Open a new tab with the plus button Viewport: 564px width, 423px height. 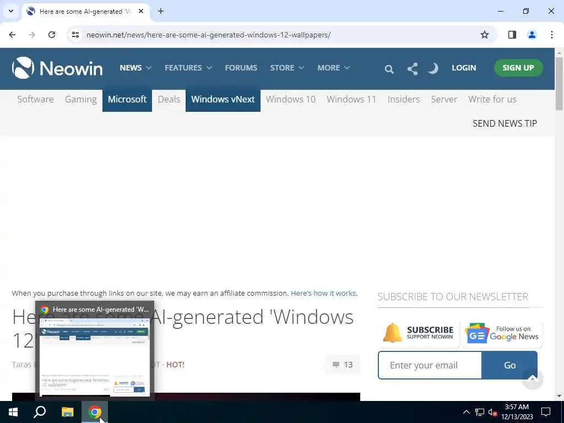point(160,11)
